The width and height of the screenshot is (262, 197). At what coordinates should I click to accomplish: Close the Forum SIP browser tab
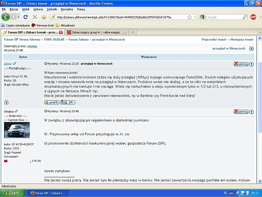[61, 32]
